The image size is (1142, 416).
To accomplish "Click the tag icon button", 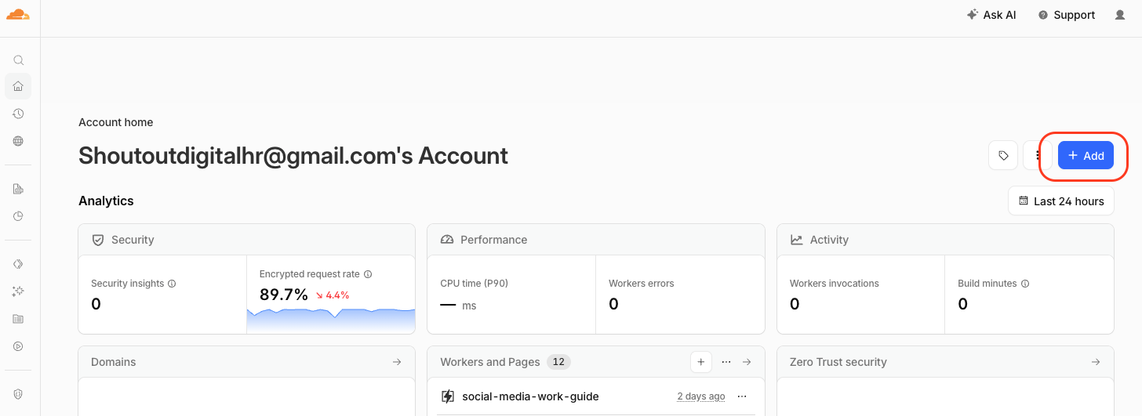I will pos(1003,156).
